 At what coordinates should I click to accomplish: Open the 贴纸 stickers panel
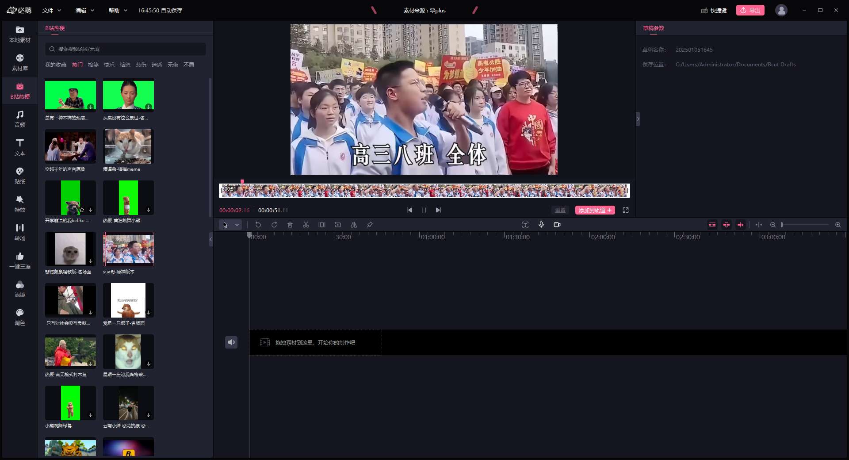(x=20, y=176)
